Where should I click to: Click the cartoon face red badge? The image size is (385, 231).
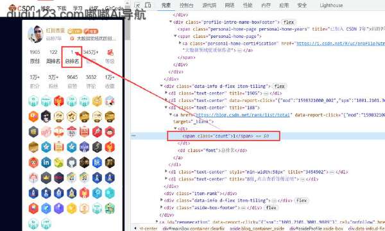point(110,132)
